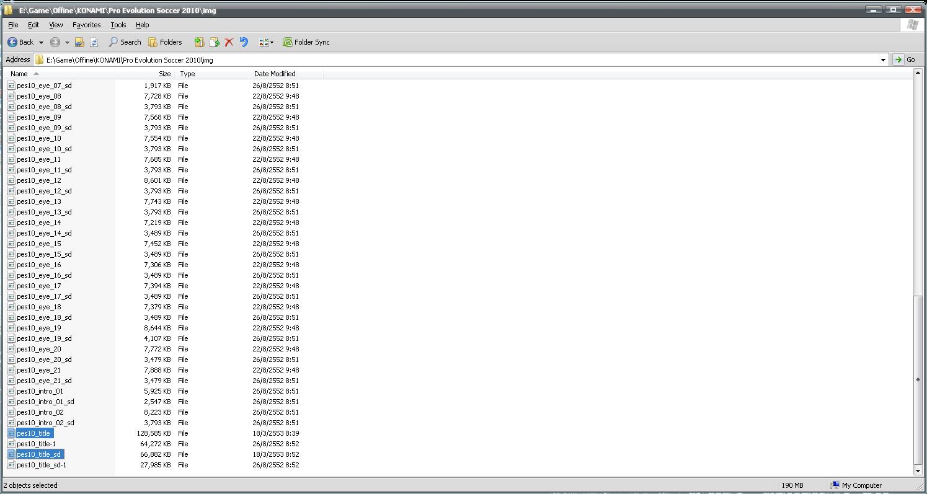Click the Go button next to address
Image resolution: width=927 pixels, height=494 pixels.
pos(905,60)
